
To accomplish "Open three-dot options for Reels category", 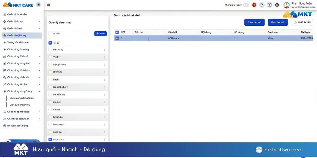I will point(105,80).
